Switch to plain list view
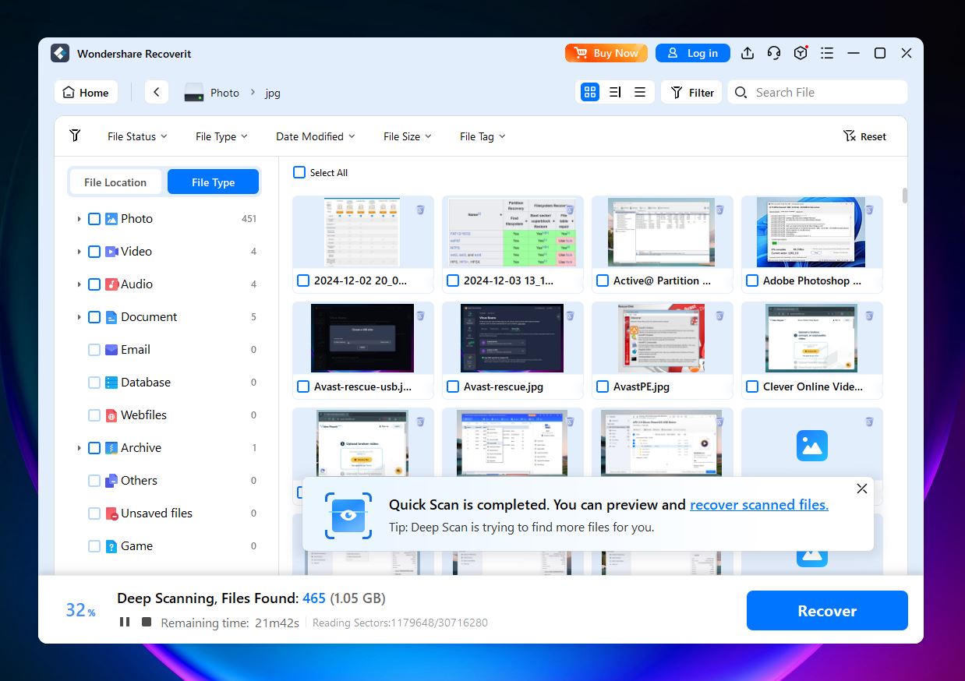The image size is (965, 681). tap(640, 92)
